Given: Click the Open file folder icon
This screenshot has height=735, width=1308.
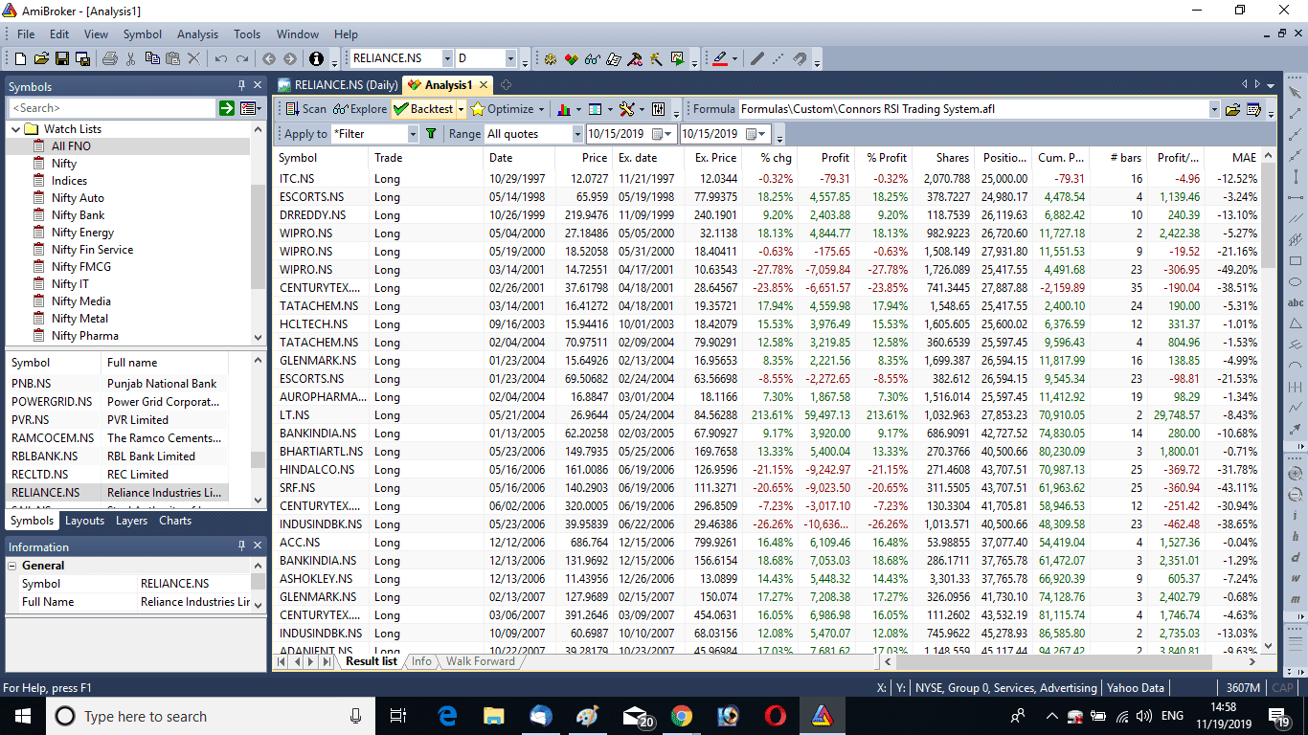Looking at the screenshot, I should [x=42, y=58].
